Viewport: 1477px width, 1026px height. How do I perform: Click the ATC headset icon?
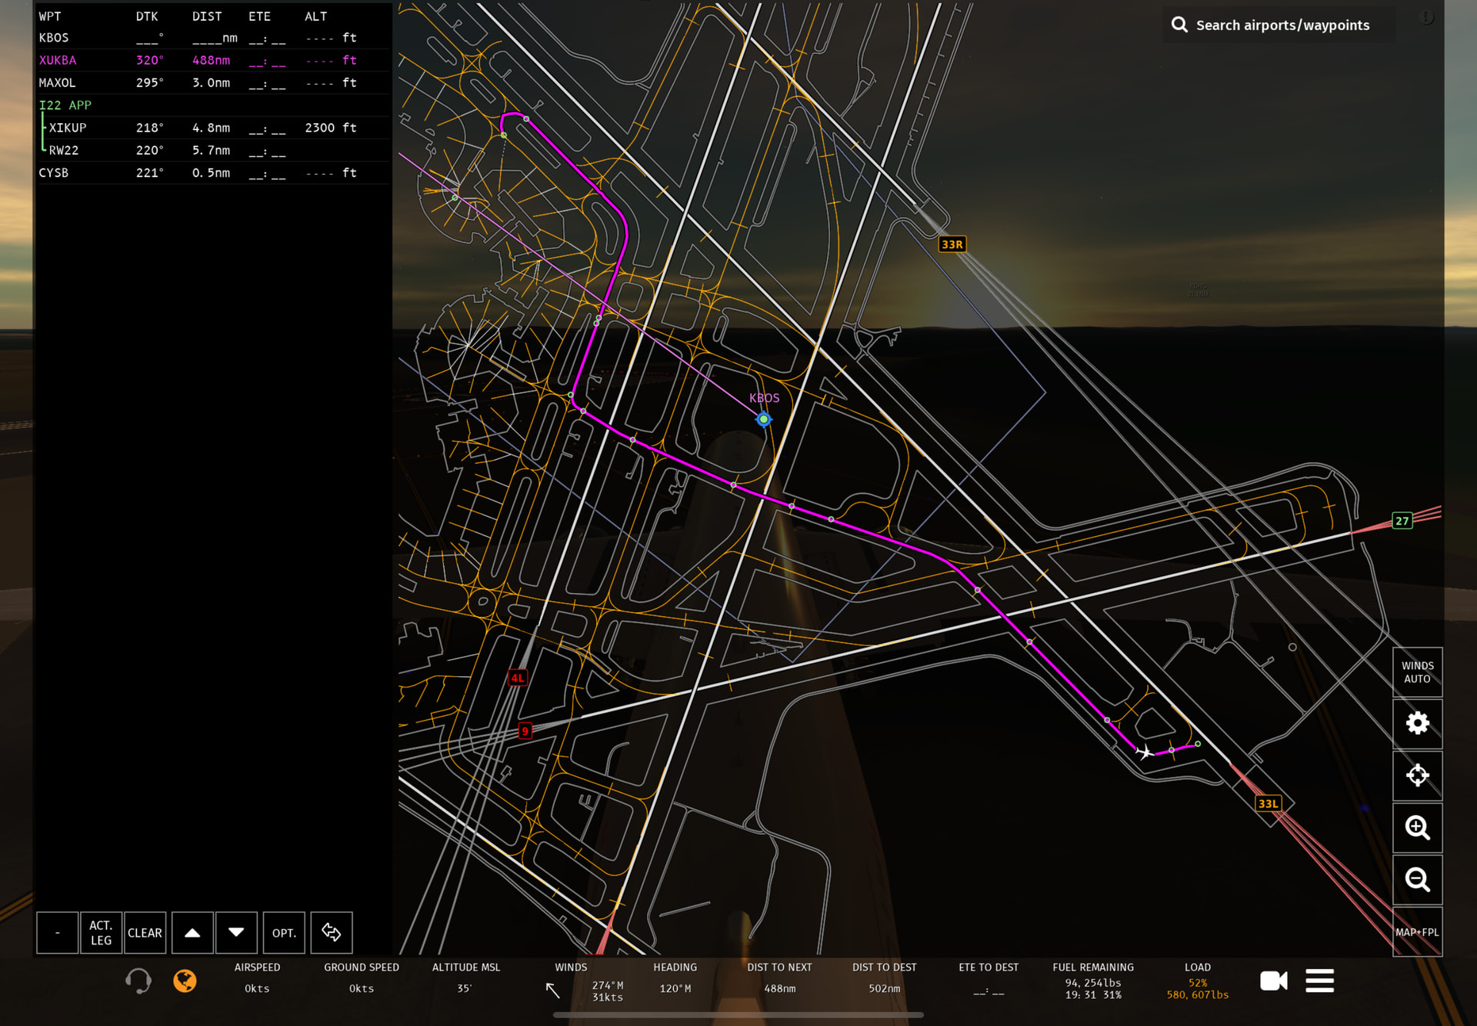(138, 981)
